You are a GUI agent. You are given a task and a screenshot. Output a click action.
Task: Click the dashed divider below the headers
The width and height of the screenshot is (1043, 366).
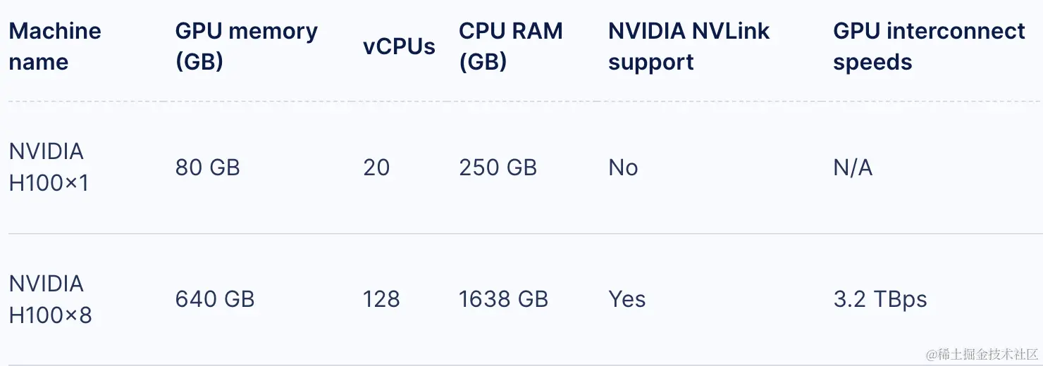tap(521, 101)
